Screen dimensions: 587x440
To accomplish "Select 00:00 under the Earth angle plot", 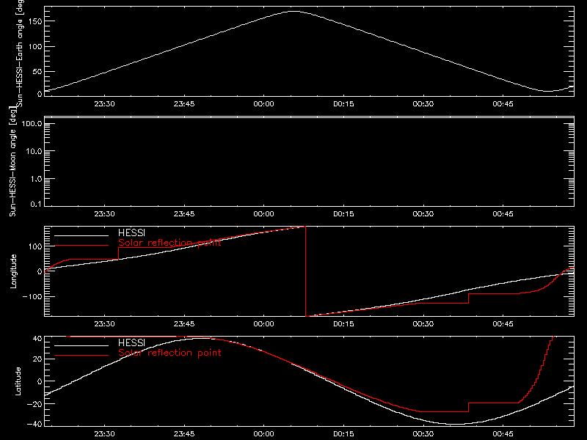I will pyautogui.click(x=264, y=103).
